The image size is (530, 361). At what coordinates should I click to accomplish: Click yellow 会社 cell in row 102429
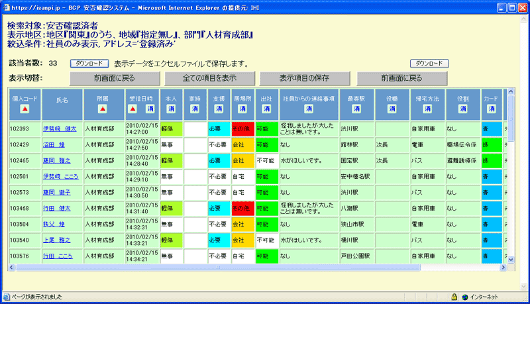coord(242,144)
